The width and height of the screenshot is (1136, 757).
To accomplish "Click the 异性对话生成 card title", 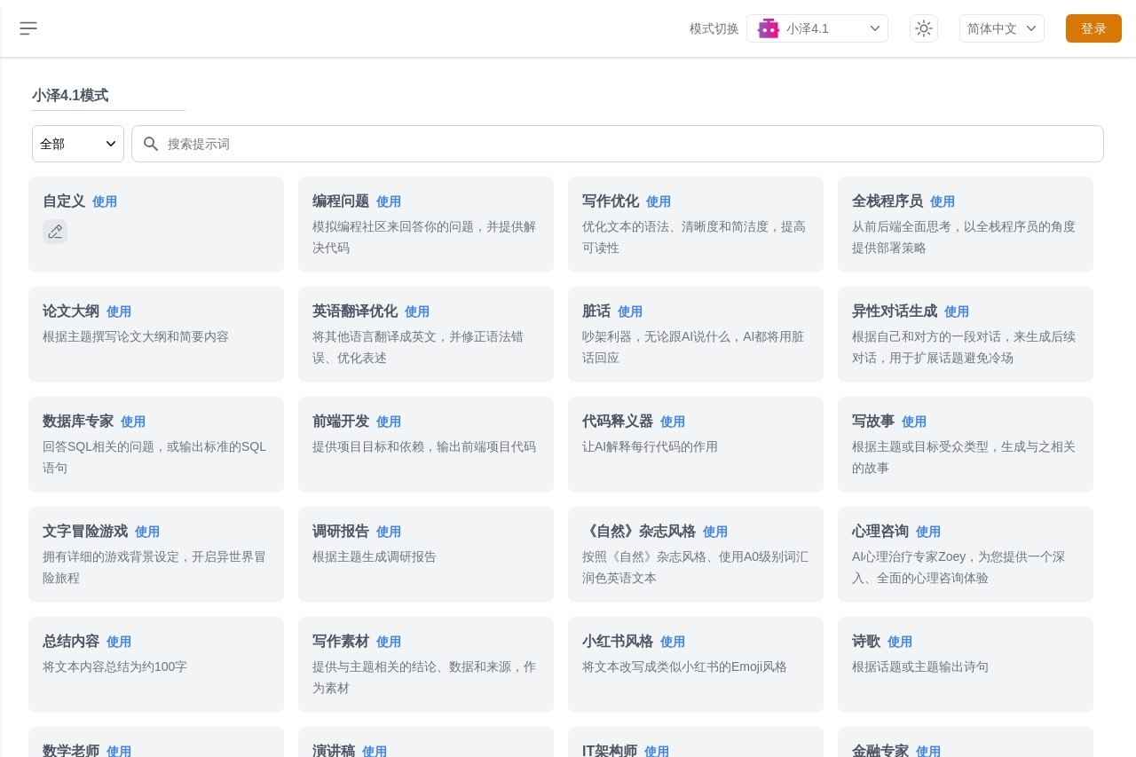I will [x=895, y=311].
